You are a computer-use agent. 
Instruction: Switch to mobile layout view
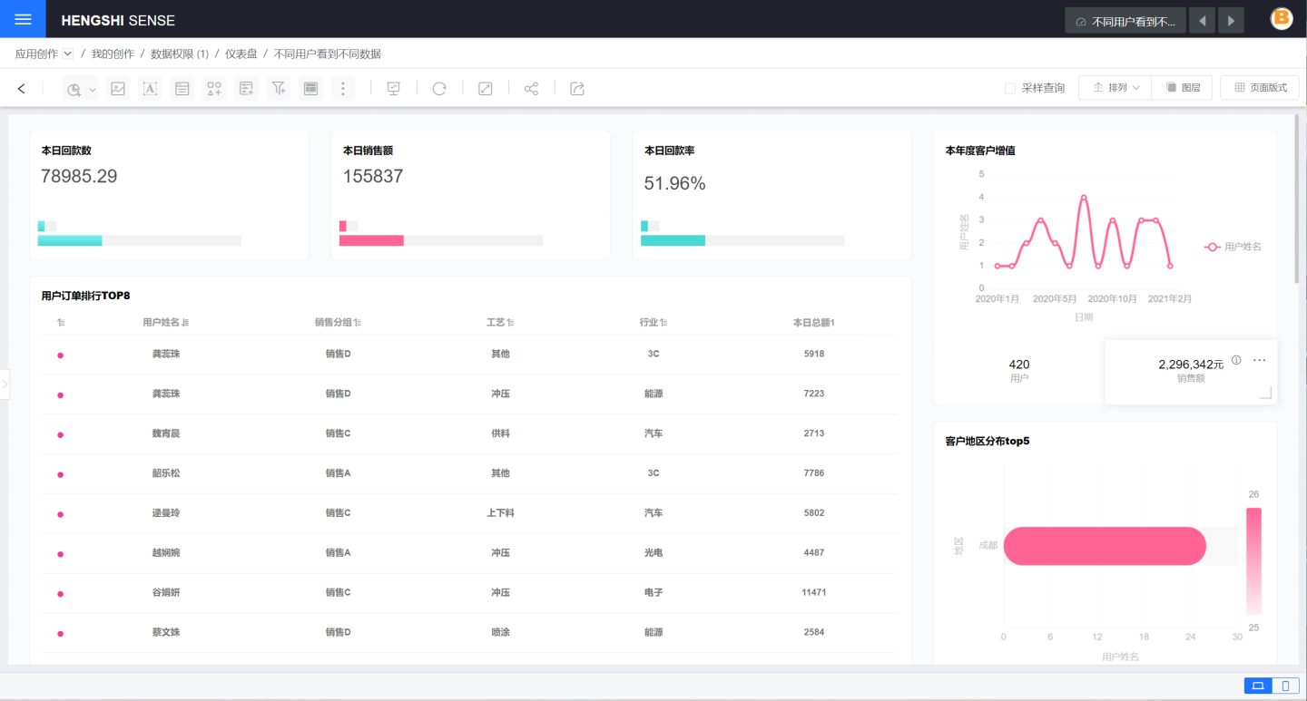pos(1285,686)
